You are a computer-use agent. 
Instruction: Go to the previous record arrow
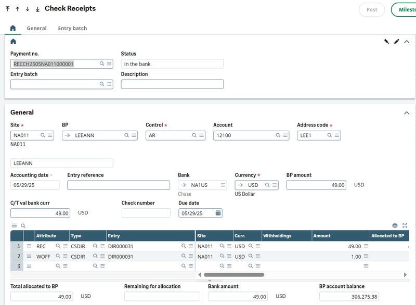coord(18,9)
